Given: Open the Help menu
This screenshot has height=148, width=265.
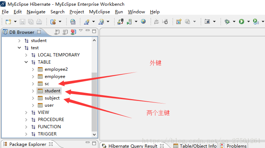Looking at the screenshot, I should pos(155,12).
